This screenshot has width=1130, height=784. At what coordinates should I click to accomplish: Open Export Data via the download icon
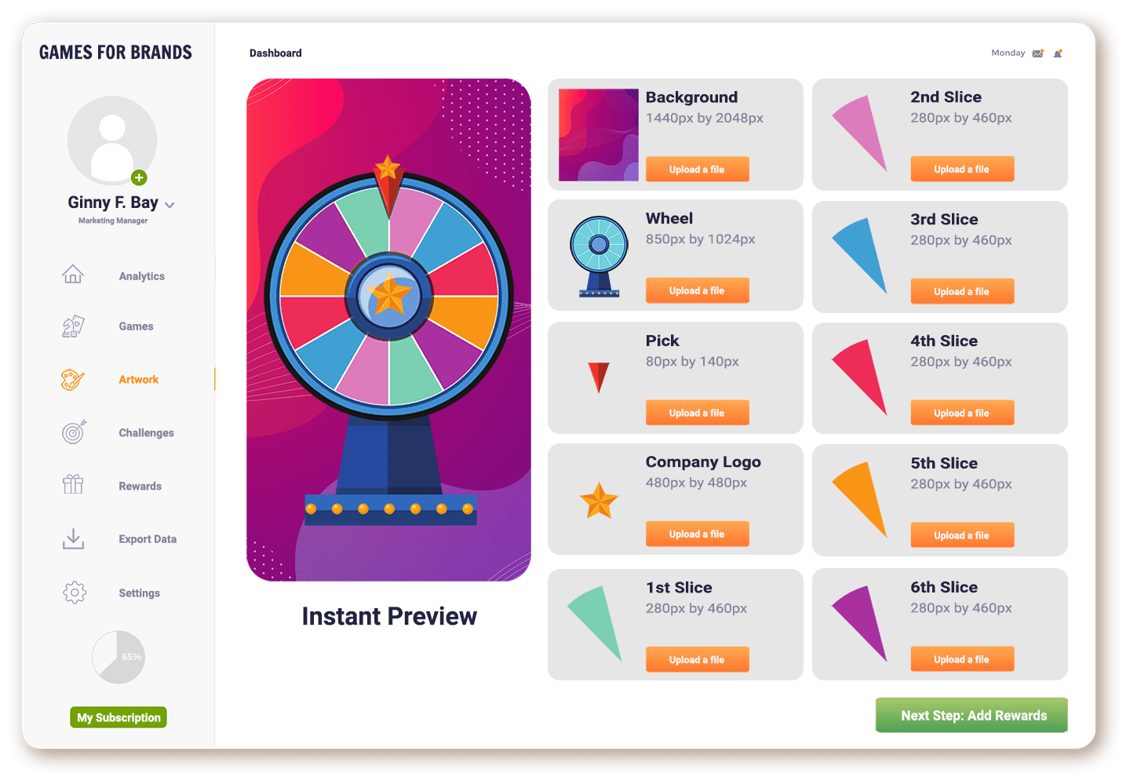(73, 538)
